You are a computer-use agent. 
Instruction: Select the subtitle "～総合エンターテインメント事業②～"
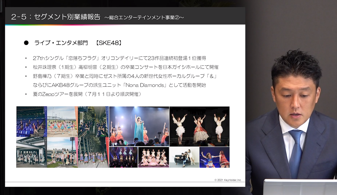(x=144, y=18)
